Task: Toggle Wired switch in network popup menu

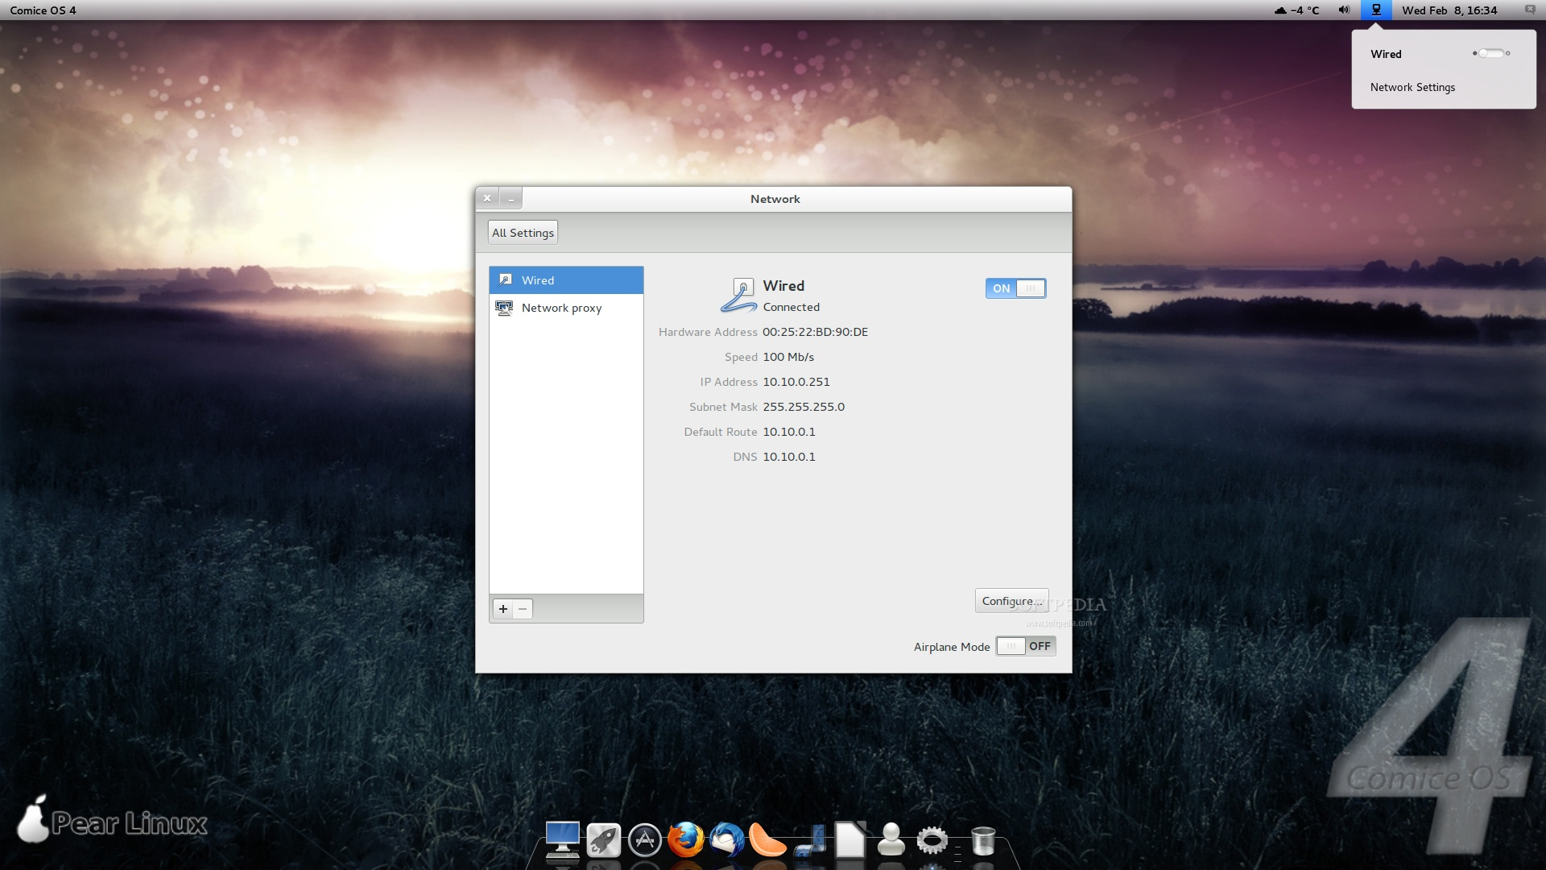Action: (x=1491, y=54)
